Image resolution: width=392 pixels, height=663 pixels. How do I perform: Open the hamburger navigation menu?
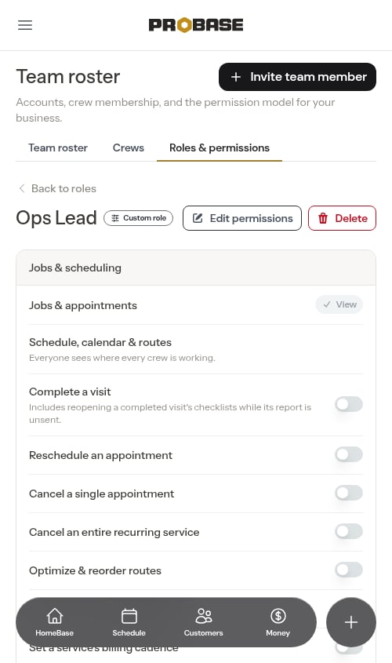point(25,25)
